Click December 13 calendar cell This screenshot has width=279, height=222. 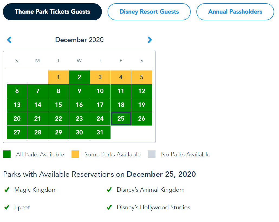pos(17,105)
